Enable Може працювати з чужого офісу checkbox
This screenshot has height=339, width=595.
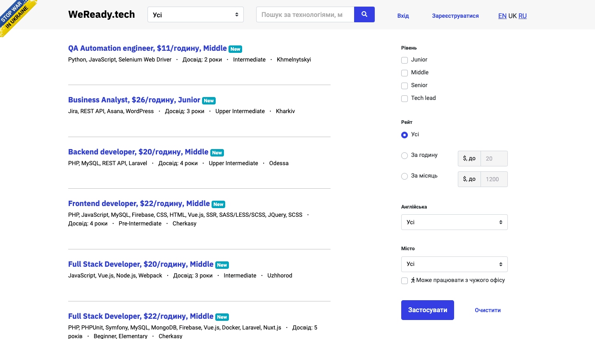coord(405,281)
